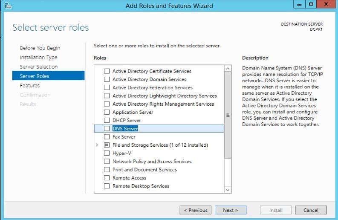Tick Active Directory Rights Management Services checkbox
Screen dimensions: 338x220
click(107, 104)
